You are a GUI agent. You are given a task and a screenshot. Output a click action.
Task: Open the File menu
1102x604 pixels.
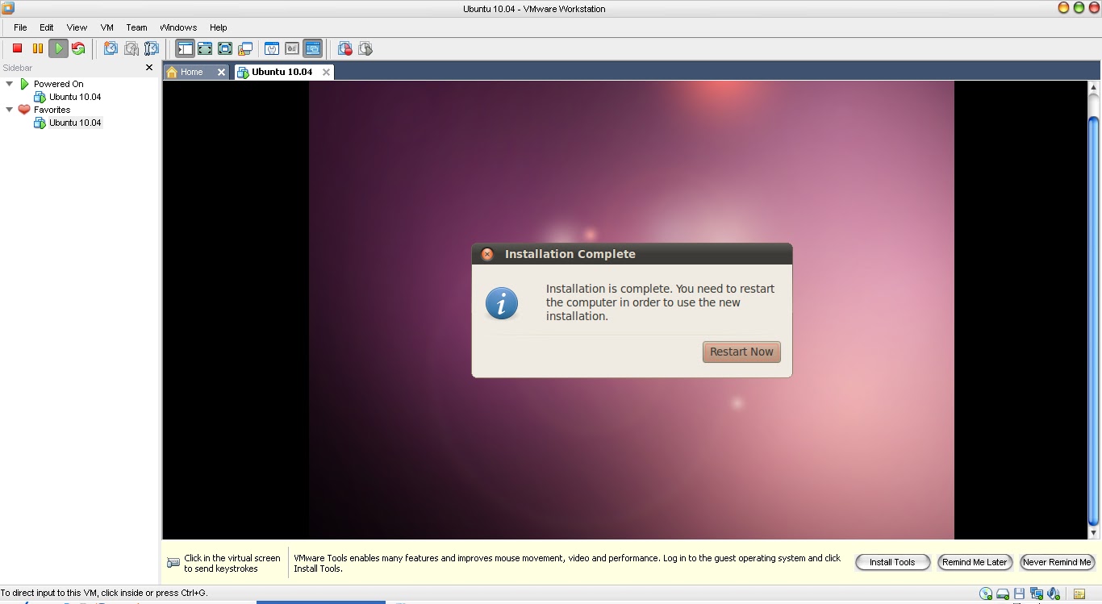[20, 27]
